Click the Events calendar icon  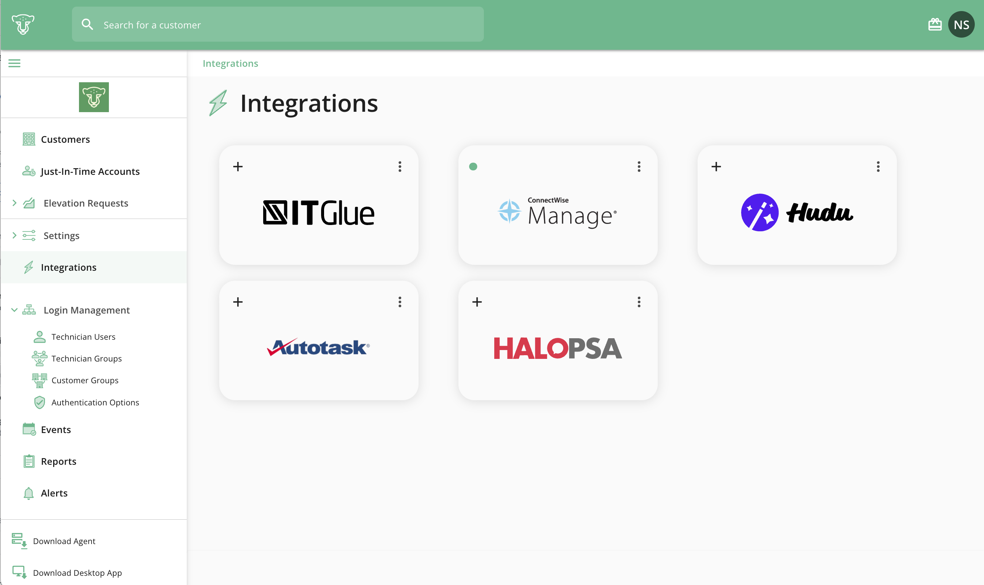pyautogui.click(x=29, y=429)
